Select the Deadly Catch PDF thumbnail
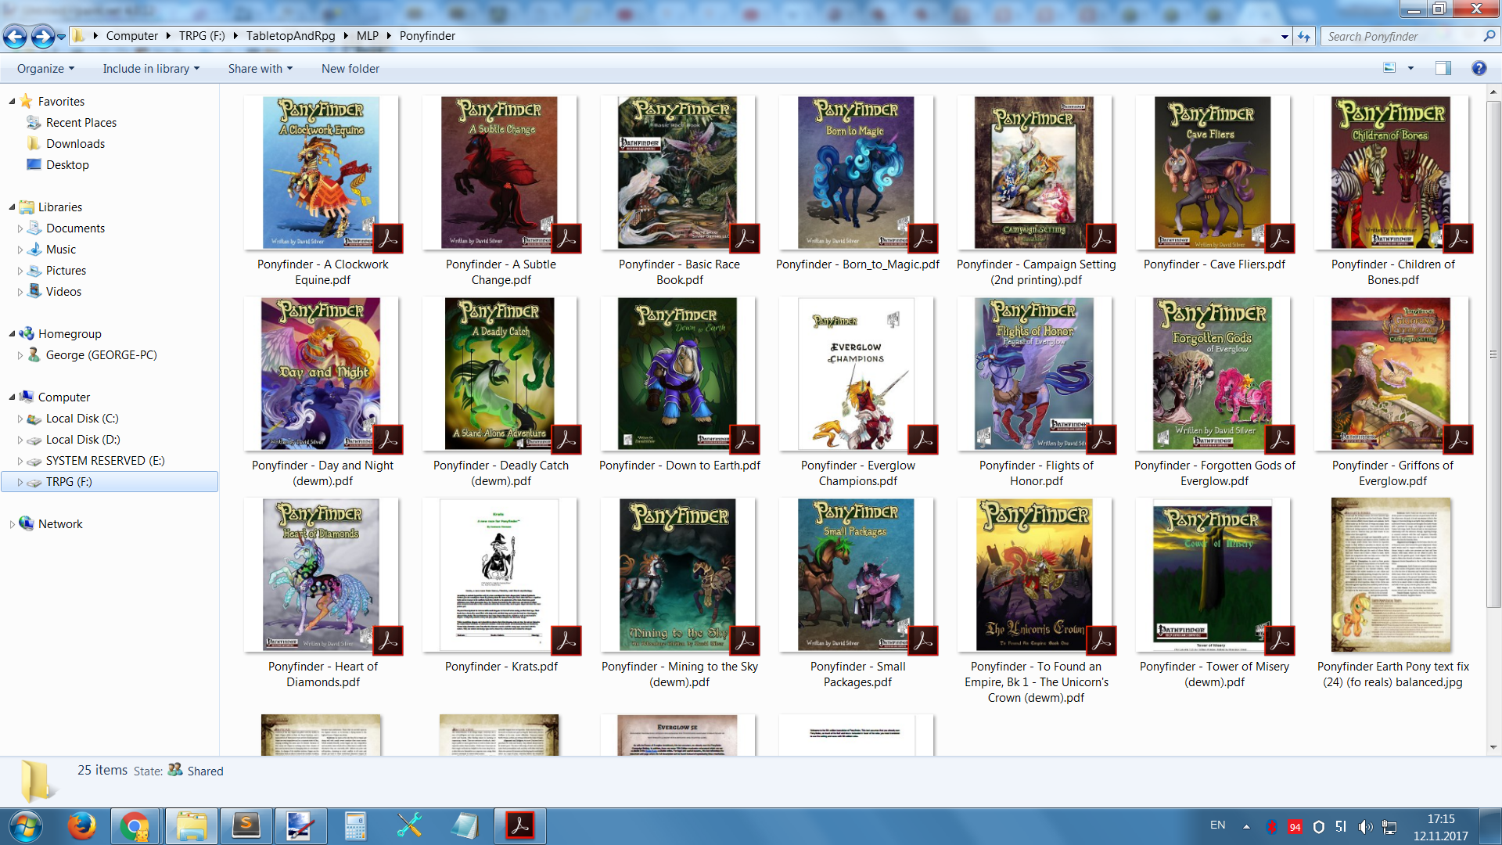1502x845 pixels. (x=500, y=374)
